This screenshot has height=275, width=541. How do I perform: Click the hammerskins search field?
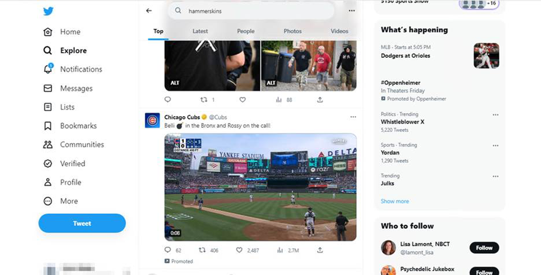pyautogui.click(x=255, y=11)
